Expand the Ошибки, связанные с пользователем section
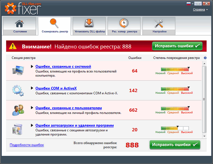Image resolution: width=213 pixels, height=164 pixels. pyautogui.click(x=68, y=108)
